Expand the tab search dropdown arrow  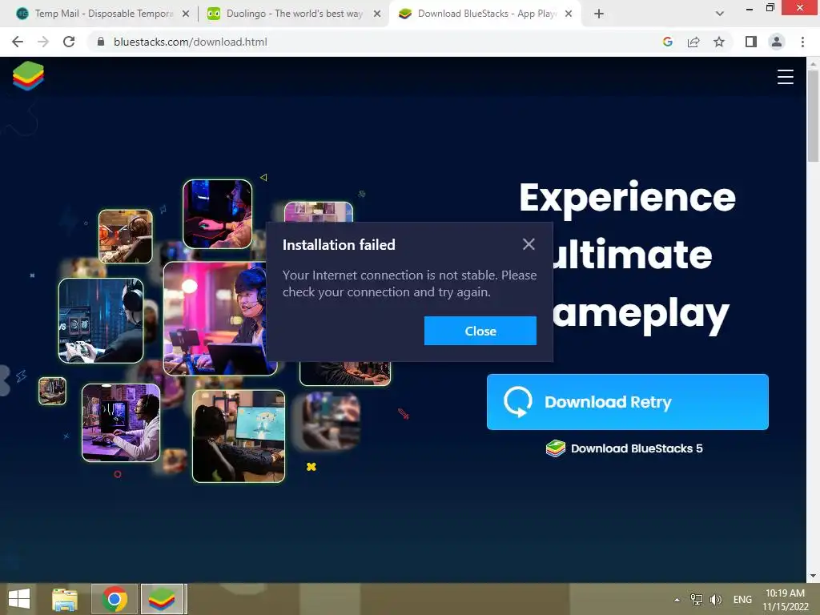(720, 14)
